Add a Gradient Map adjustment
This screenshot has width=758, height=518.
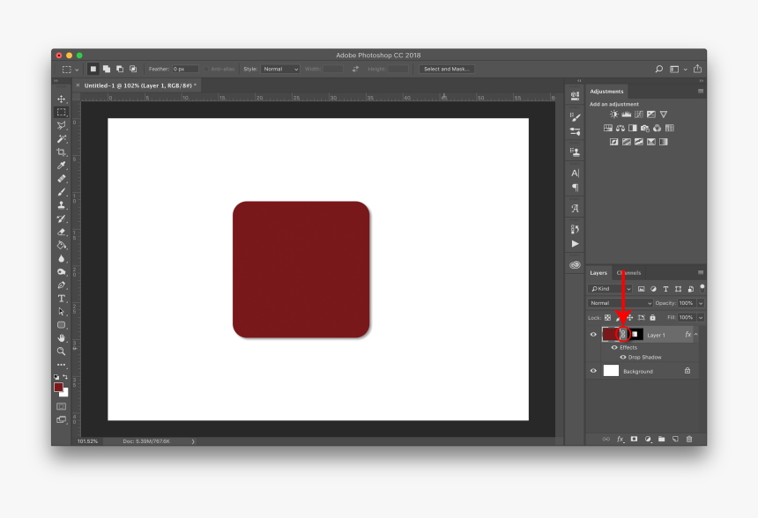pyautogui.click(x=663, y=142)
